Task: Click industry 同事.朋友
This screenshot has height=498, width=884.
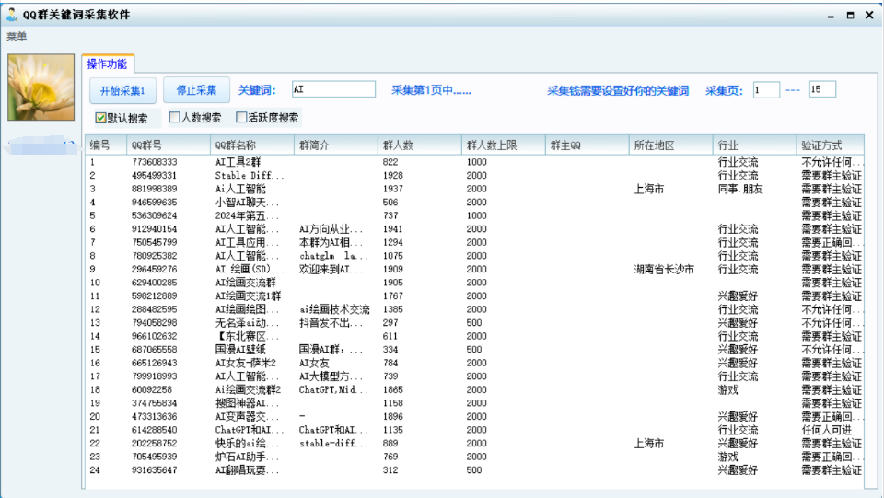Action: point(740,189)
